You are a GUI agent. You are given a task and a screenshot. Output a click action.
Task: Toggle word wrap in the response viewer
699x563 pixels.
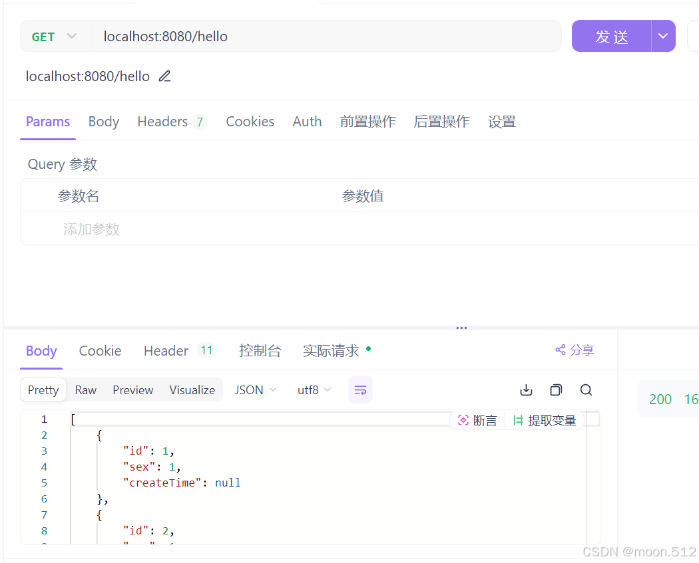click(x=360, y=390)
